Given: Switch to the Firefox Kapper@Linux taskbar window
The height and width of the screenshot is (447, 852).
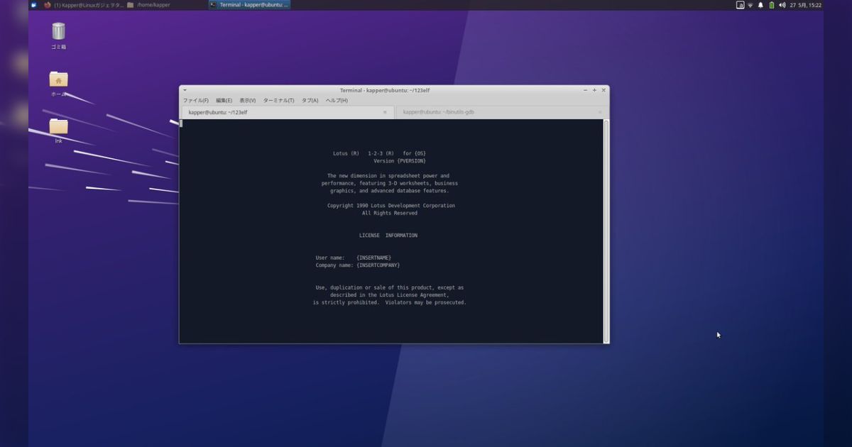Looking at the screenshot, I should (x=84, y=5).
